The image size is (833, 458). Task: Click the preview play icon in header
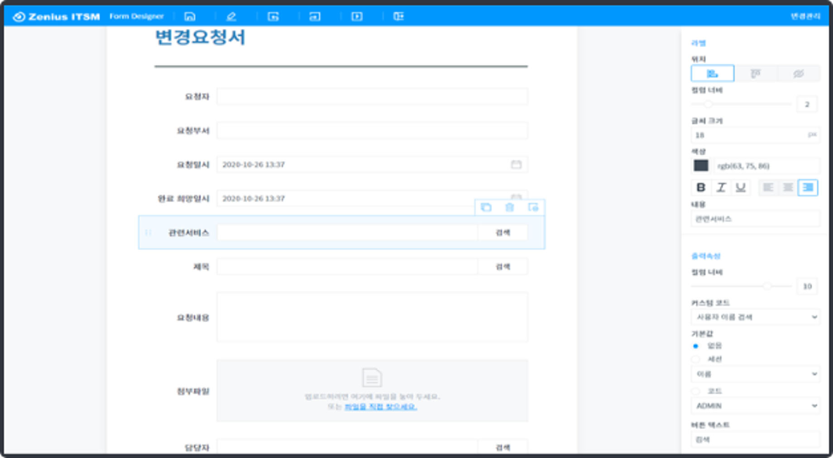[357, 17]
